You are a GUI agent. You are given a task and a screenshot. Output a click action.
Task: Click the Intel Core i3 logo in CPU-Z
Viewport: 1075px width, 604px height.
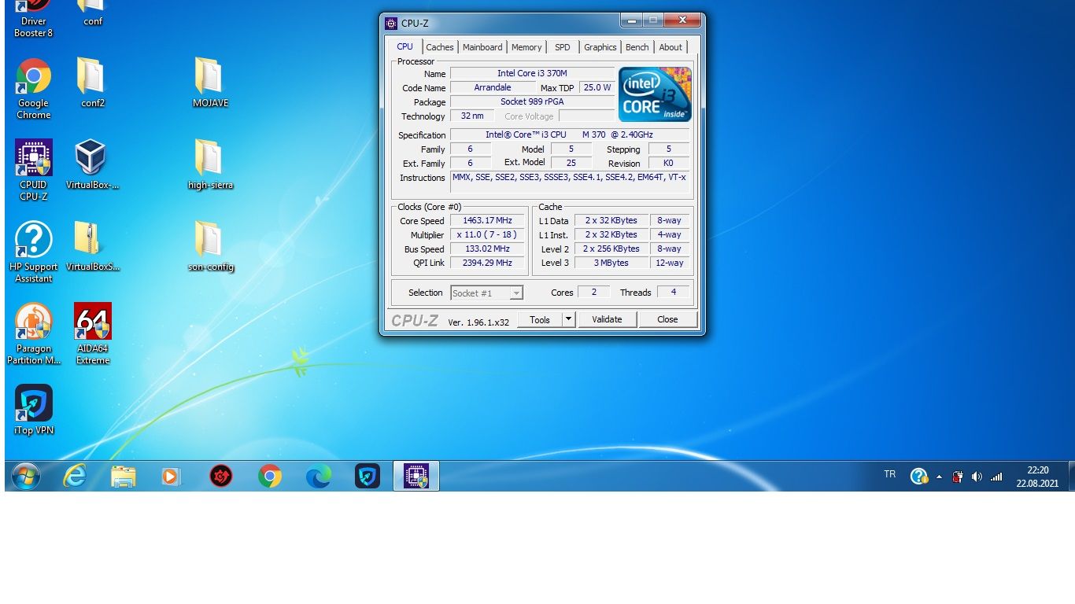[x=656, y=94]
